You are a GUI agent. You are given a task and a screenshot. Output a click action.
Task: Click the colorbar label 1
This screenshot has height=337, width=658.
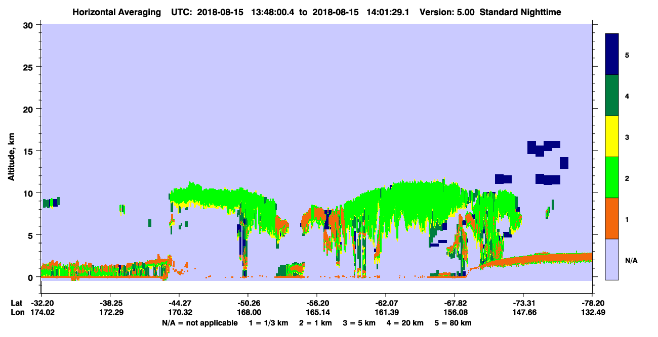627,219
